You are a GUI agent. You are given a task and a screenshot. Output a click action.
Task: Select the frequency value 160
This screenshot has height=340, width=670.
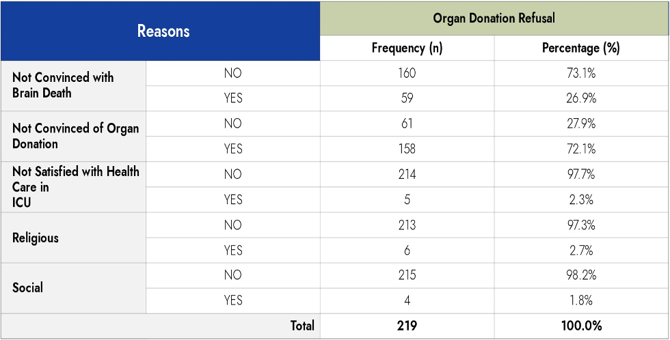[407, 74]
